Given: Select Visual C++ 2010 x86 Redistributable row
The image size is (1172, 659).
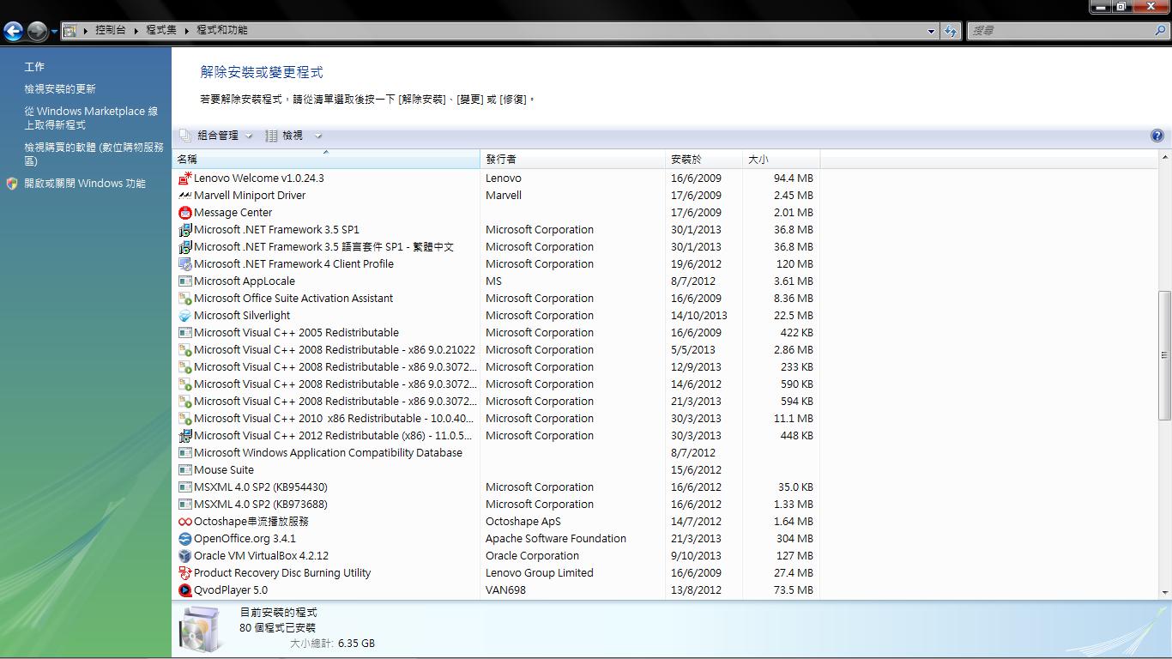Looking at the screenshot, I should pos(496,419).
